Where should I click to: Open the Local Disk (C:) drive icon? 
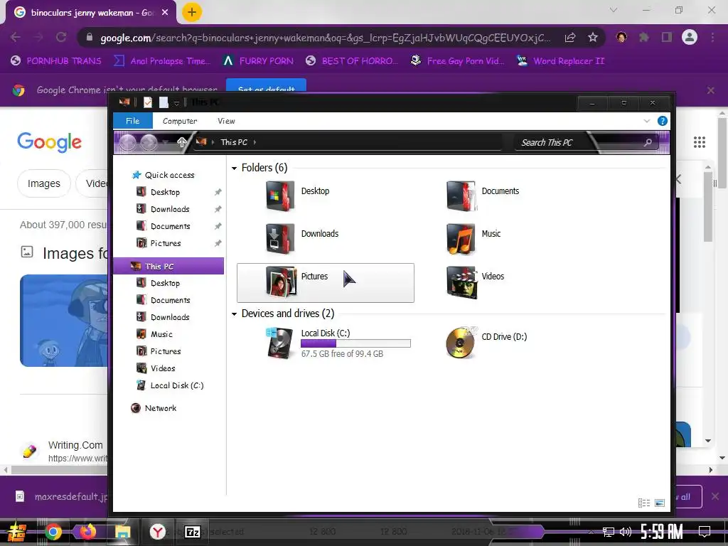[280, 343]
